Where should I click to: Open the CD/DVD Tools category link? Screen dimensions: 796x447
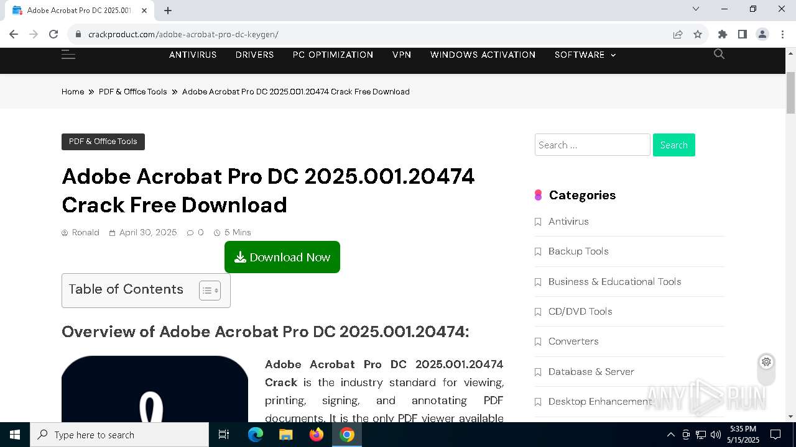point(580,312)
